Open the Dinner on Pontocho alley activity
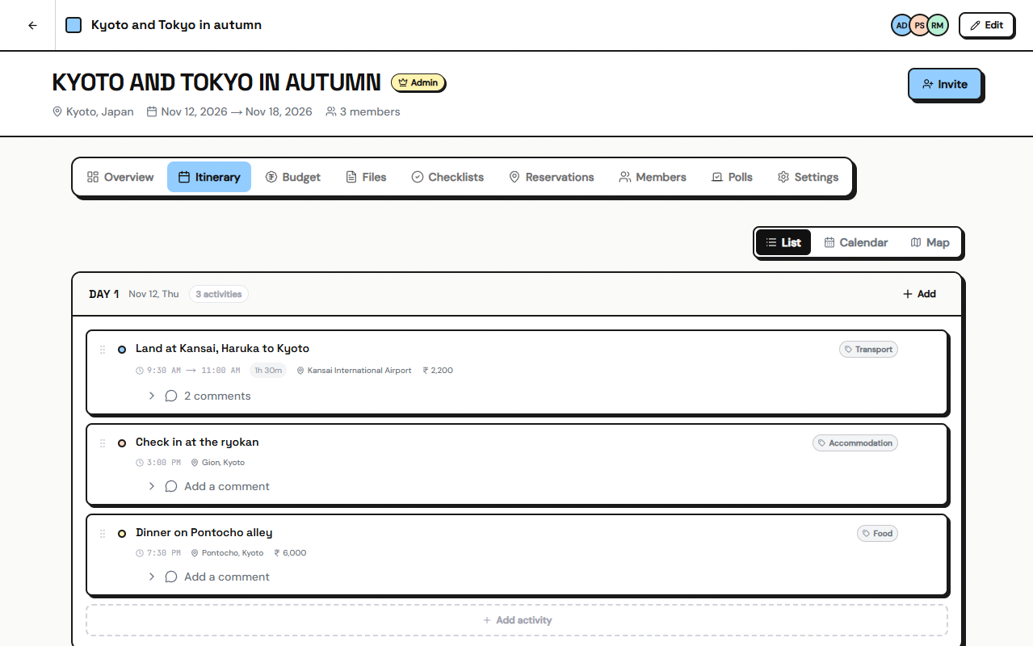Screen dimensions: 1033x646 pos(204,532)
